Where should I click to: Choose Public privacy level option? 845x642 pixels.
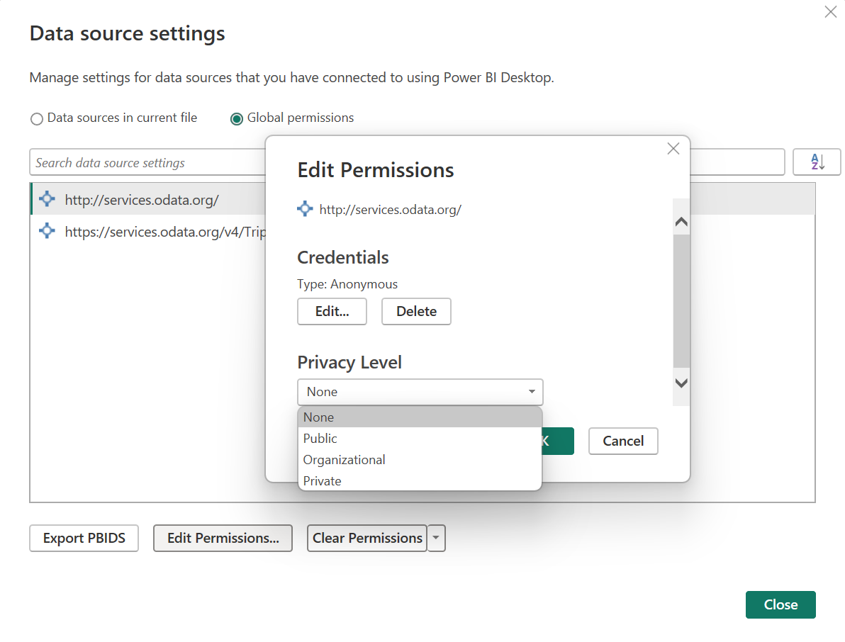(419, 439)
